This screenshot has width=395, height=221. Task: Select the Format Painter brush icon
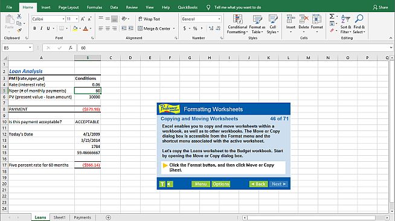(19, 30)
